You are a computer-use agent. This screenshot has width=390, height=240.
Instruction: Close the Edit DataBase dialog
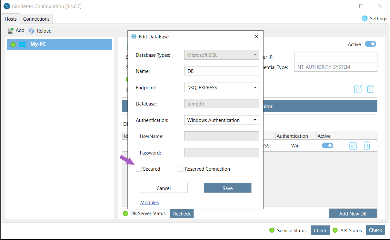pyautogui.click(x=256, y=36)
